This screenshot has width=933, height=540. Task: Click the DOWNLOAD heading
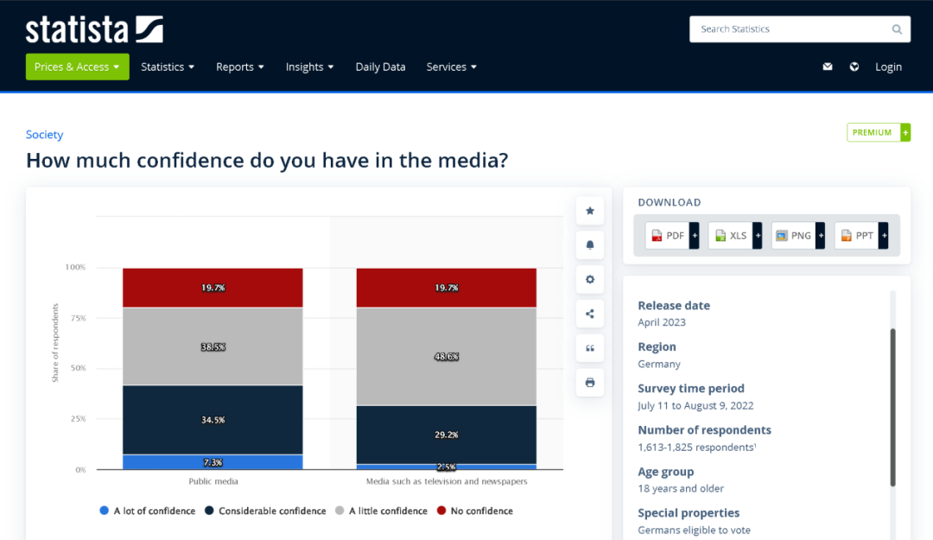pyautogui.click(x=670, y=202)
